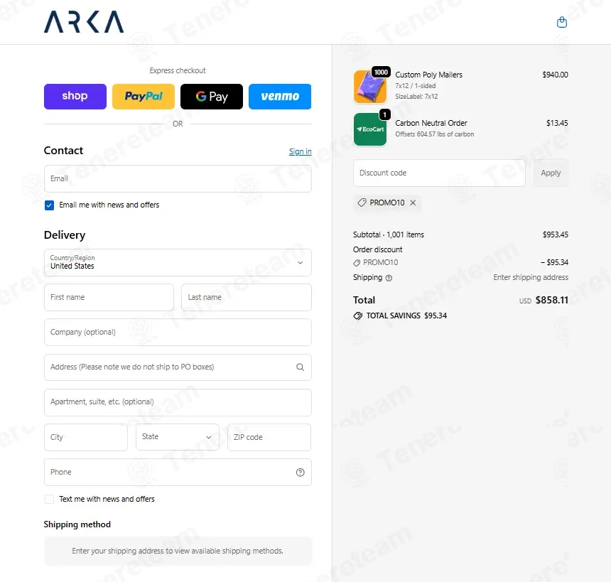Click the address search magnifier icon
611x582 pixels.
(x=300, y=367)
